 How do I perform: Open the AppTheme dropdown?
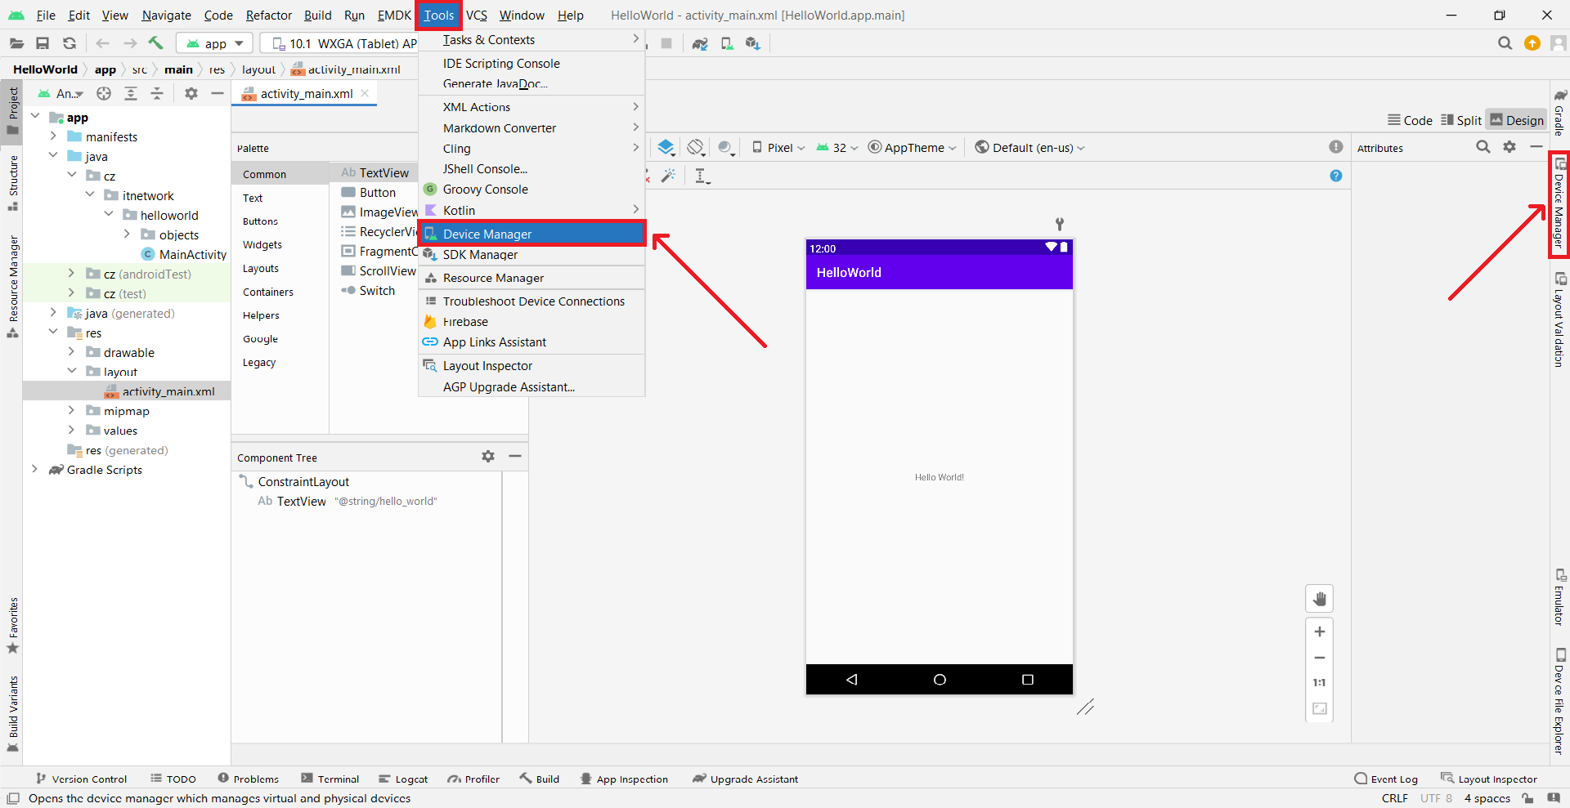tap(912, 148)
